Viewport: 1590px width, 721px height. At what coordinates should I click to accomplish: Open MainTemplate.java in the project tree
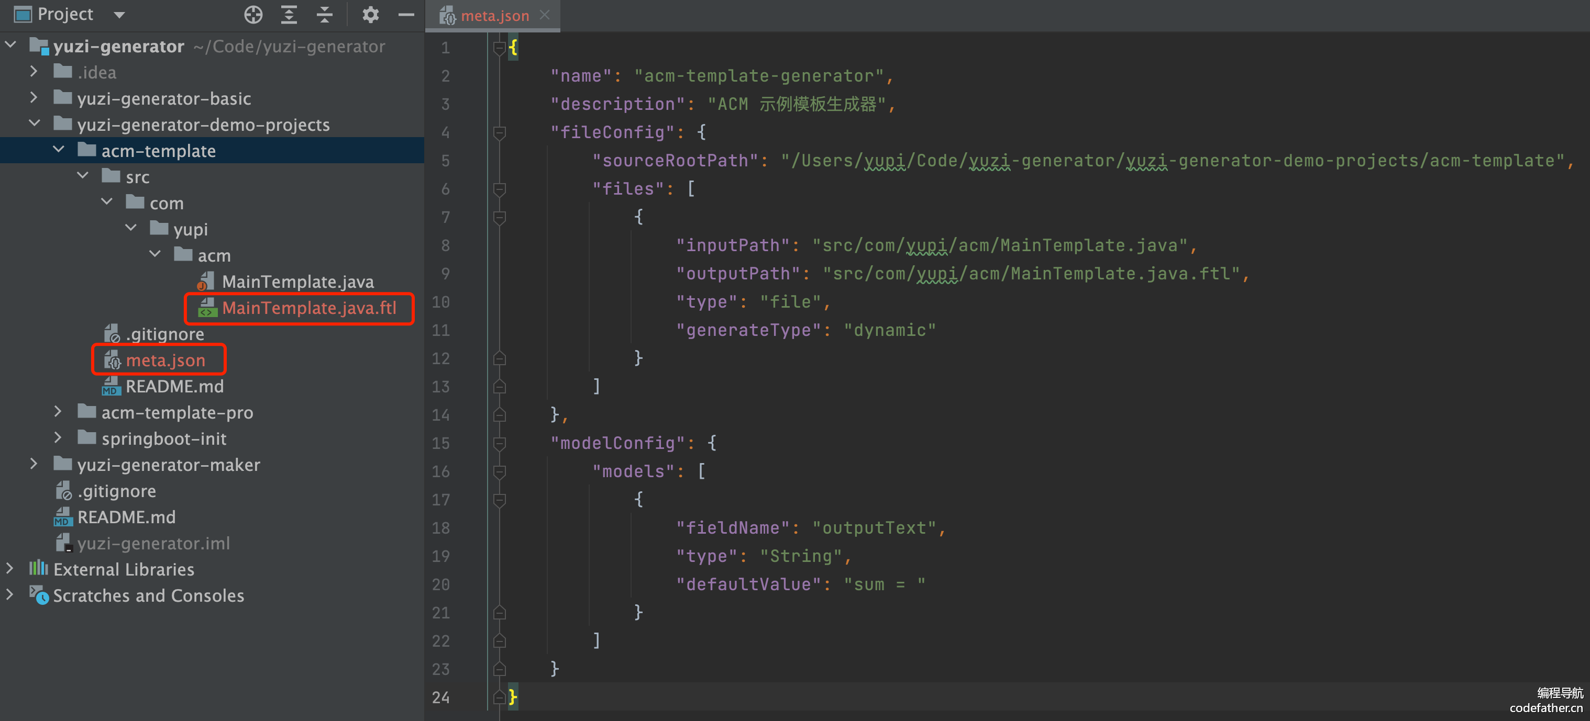pos(297,282)
